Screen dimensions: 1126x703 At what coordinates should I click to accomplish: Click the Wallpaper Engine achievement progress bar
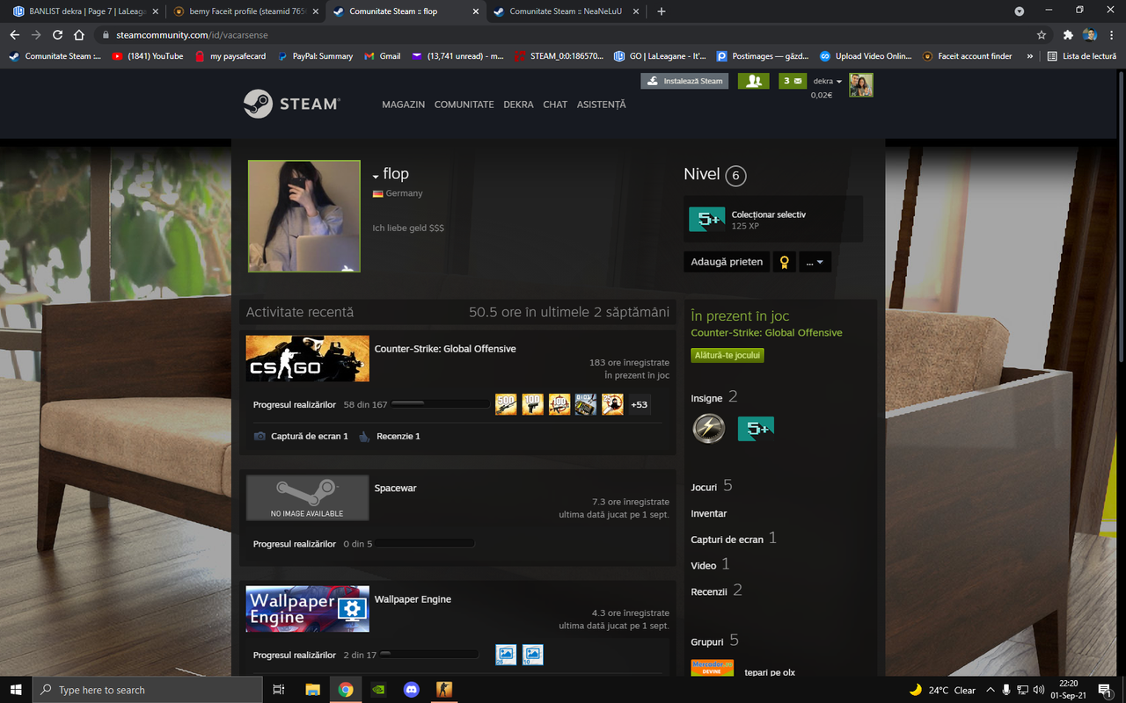point(429,655)
